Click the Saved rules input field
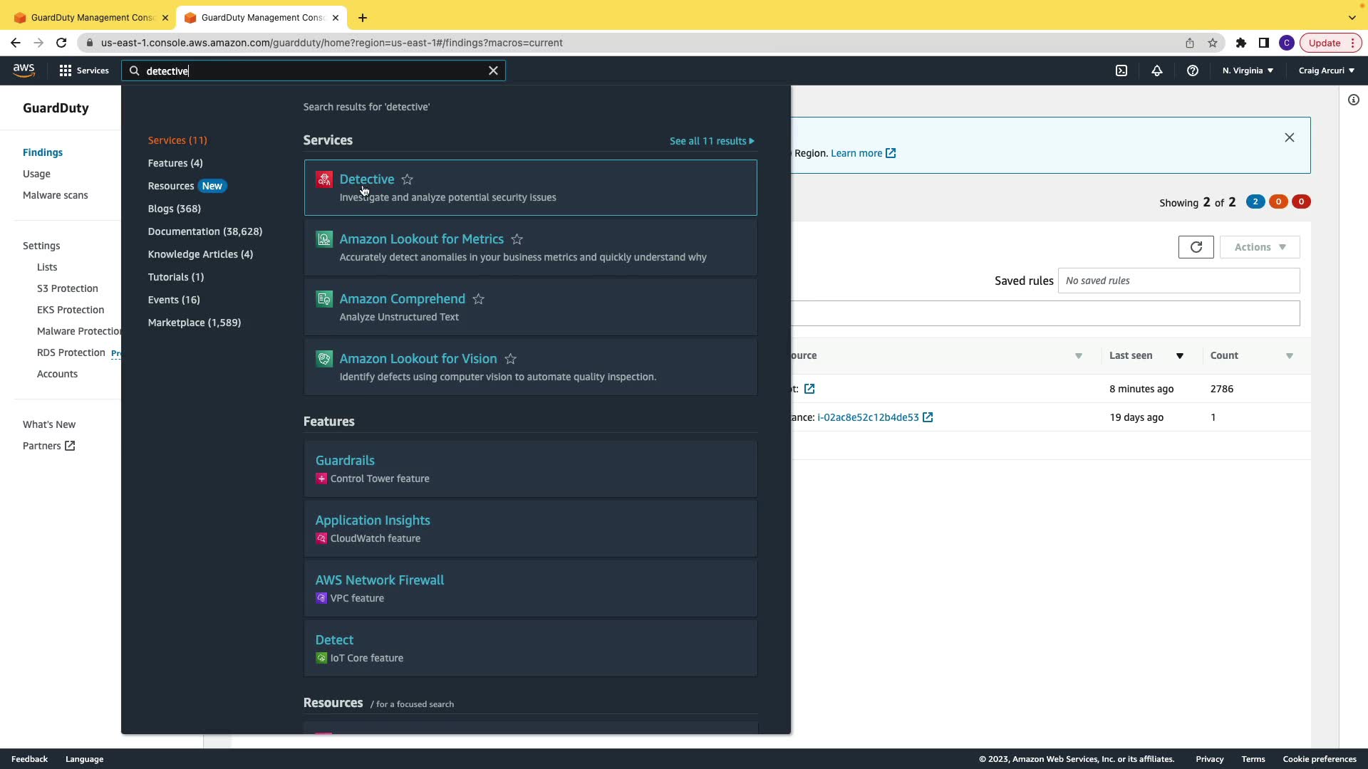The width and height of the screenshot is (1368, 769). [x=1178, y=281]
